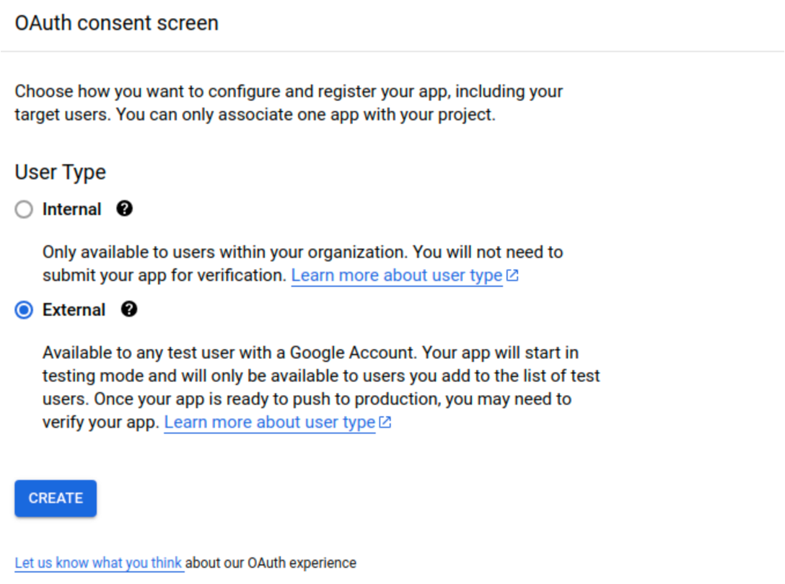Open help icon next to Internal

124,209
